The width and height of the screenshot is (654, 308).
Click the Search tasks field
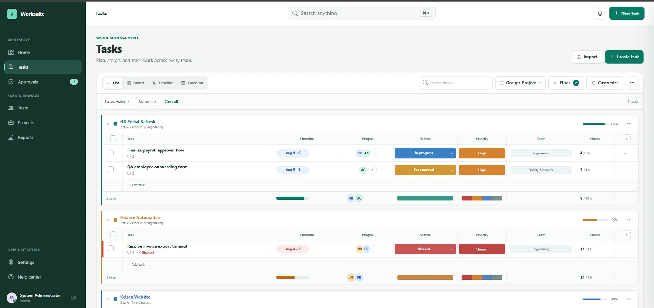[x=456, y=83]
